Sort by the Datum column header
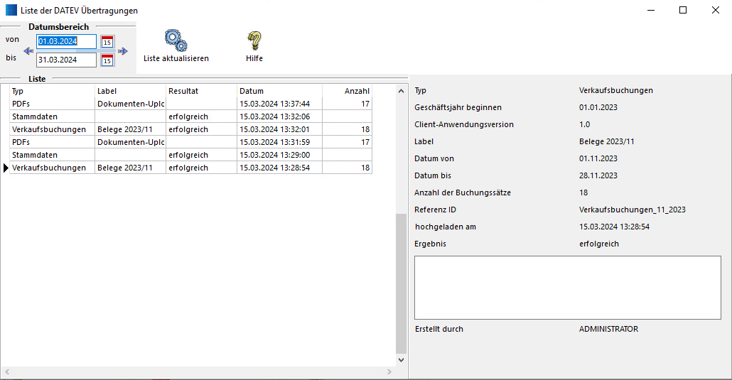Image resolution: width=732 pixels, height=380 pixels. tap(279, 91)
